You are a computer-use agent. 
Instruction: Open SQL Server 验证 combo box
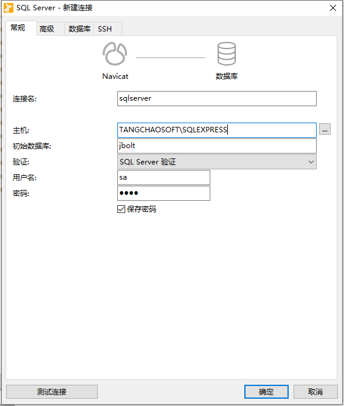[217, 162]
